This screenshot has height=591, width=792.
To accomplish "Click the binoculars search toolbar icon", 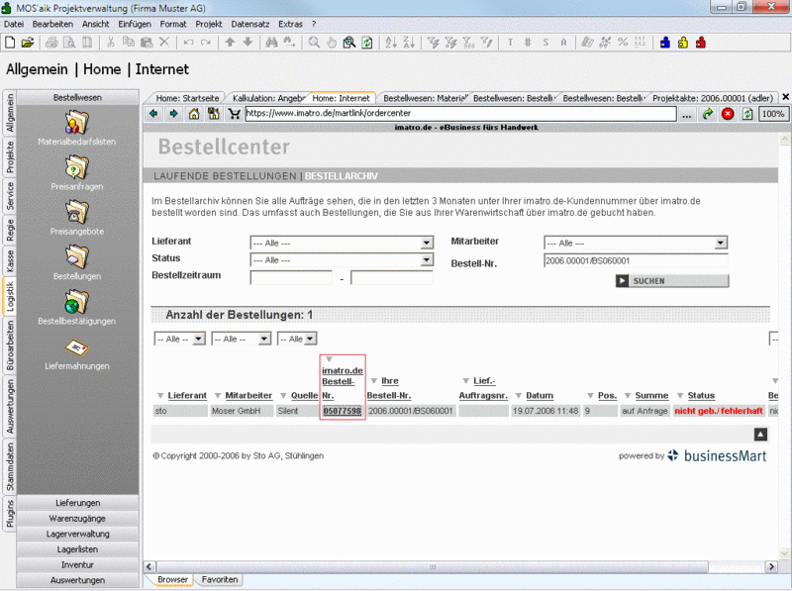I will (x=271, y=43).
